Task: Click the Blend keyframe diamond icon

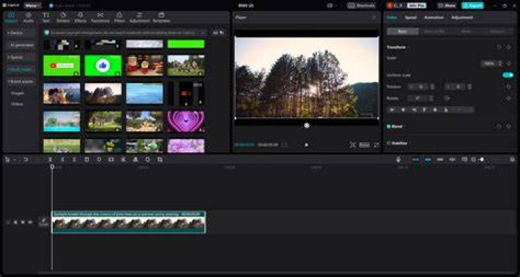Action: click(508, 126)
